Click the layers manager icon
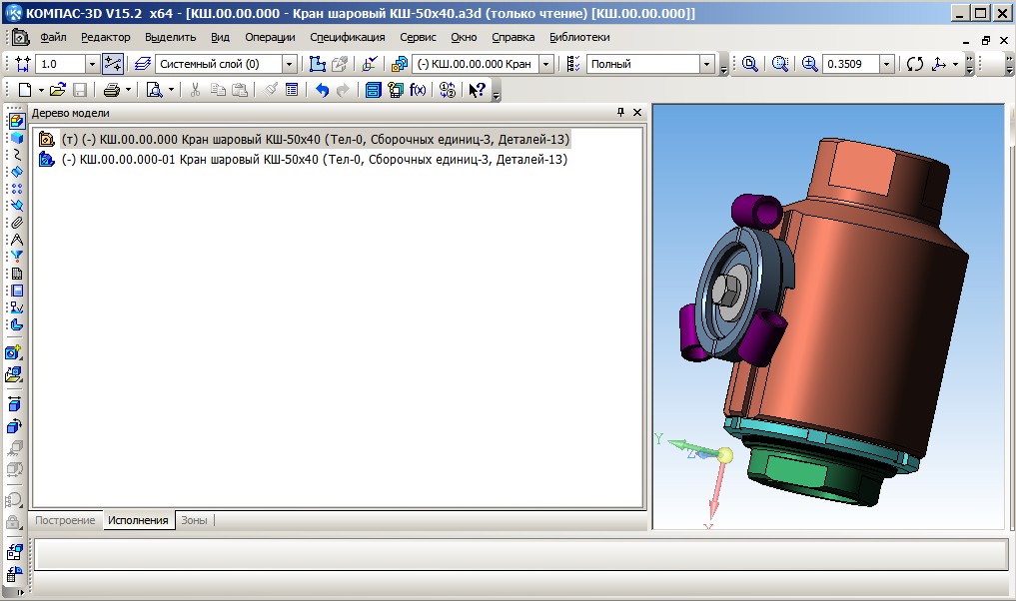This screenshot has height=601, width=1016. pos(143,64)
